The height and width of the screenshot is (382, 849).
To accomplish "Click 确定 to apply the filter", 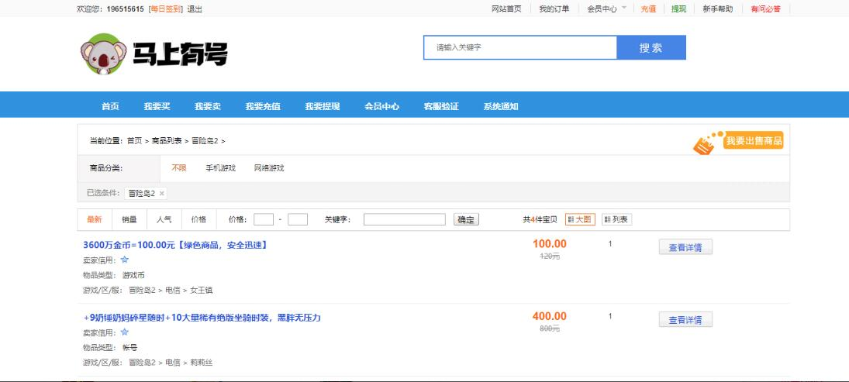I will (466, 219).
